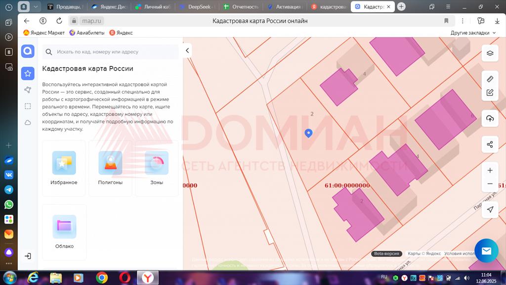Image resolution: width=506 pixels, height=285 pixels.
Task: Select the ruler measurement tool
Action: pyautogui.click(x=490, y=79)
